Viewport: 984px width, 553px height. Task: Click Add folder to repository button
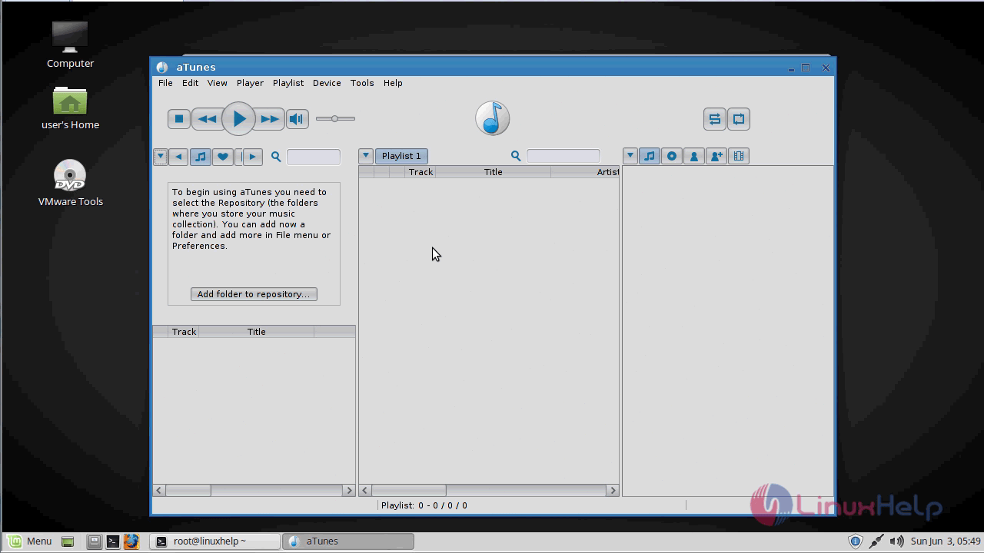[254, 294]
